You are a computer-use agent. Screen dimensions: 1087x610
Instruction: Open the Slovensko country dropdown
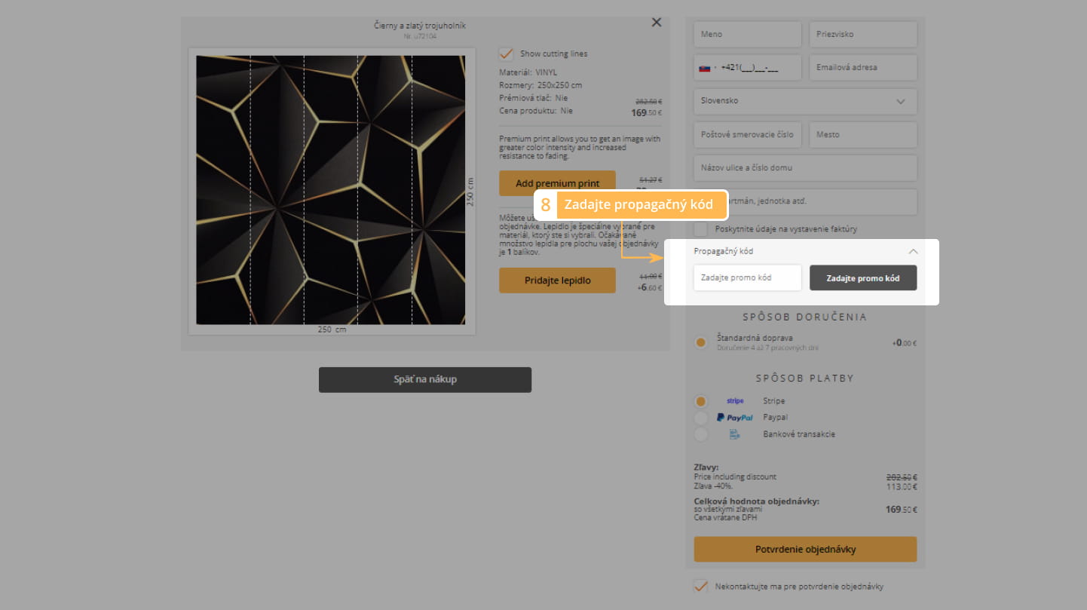[804, 101]
